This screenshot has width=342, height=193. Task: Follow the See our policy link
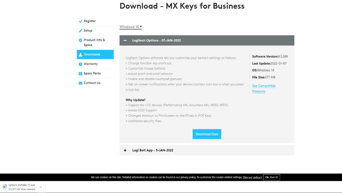click(252, 177)
